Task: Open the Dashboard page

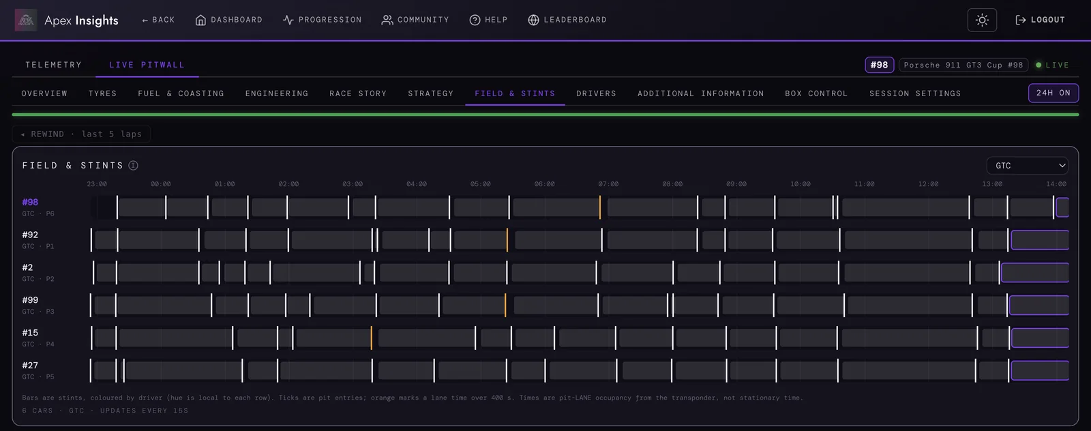Action: [x=237, y=20]
